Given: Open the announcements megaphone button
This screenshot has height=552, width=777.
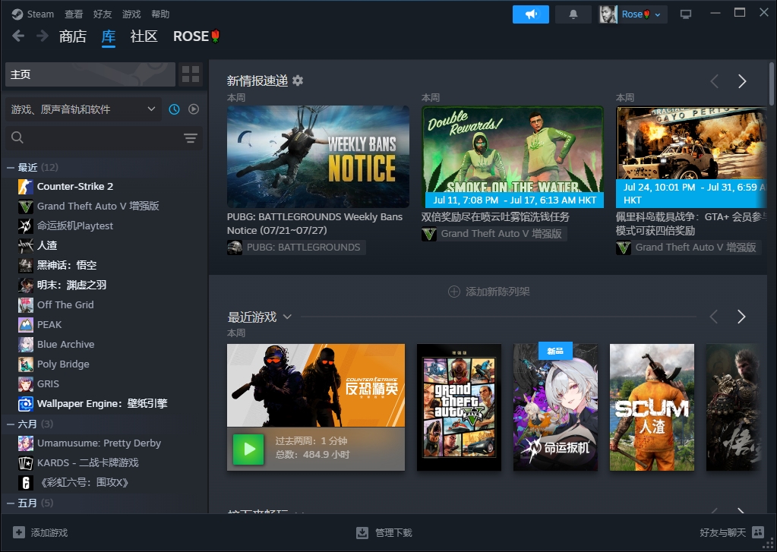Looking at the screenshot, I should 531,14.
